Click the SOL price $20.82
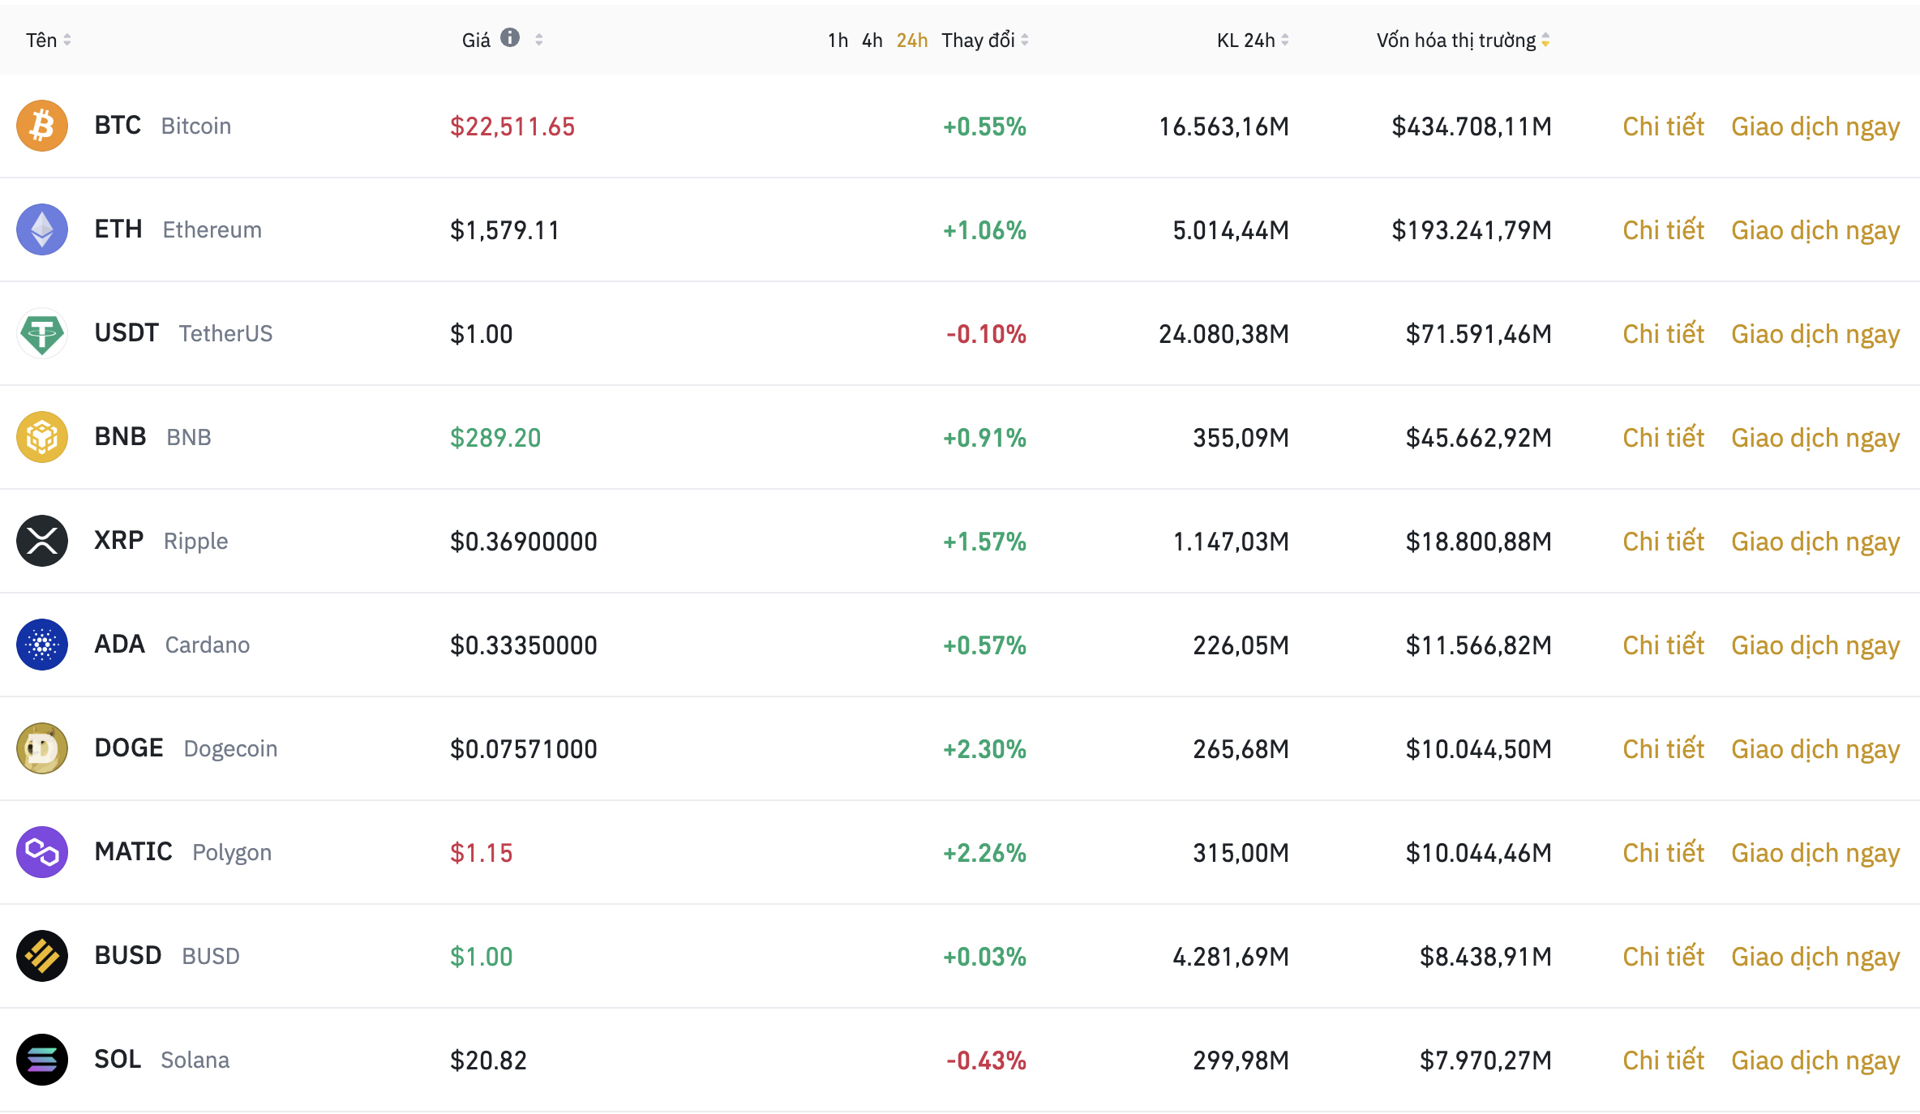Screen dimensions: 1920x1114 [x=488, y=1060]
